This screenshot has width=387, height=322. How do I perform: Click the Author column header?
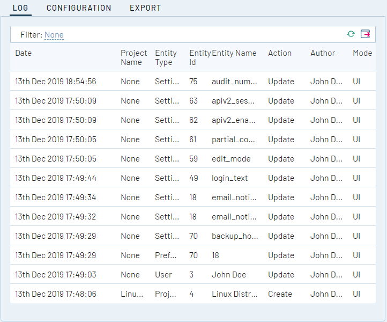(x=323, y=53)
